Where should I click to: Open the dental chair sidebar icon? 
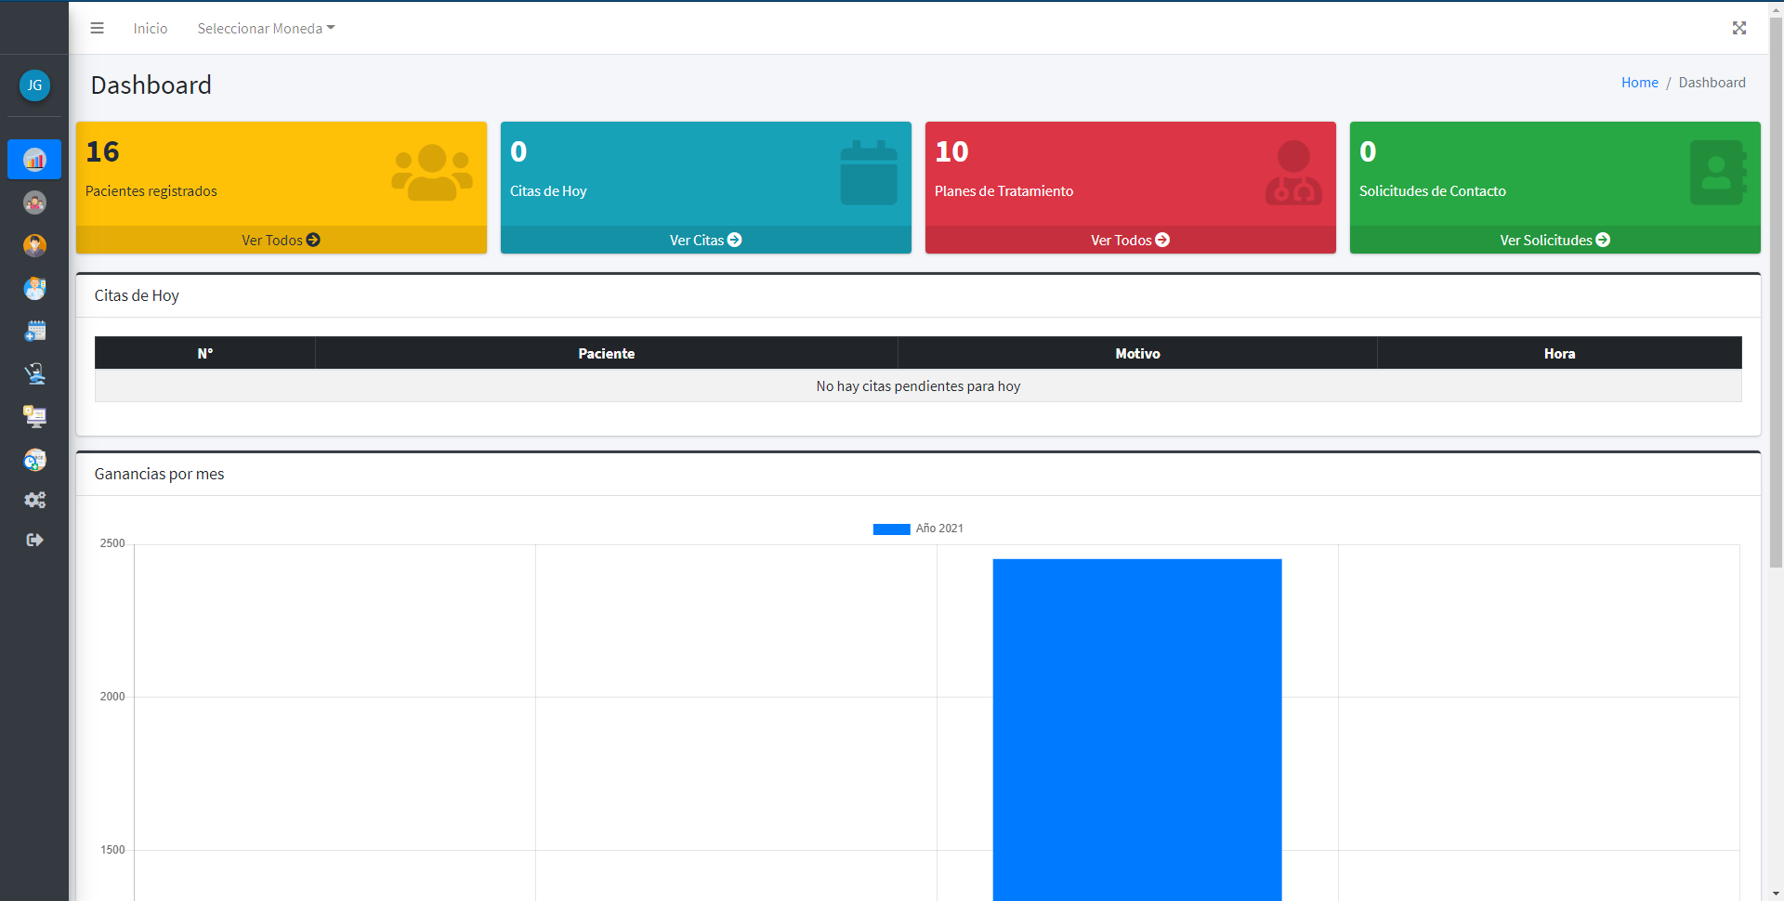34,373
